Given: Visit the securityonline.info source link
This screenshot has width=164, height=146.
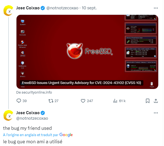Looking at the screenshot, I should point(34,92).
